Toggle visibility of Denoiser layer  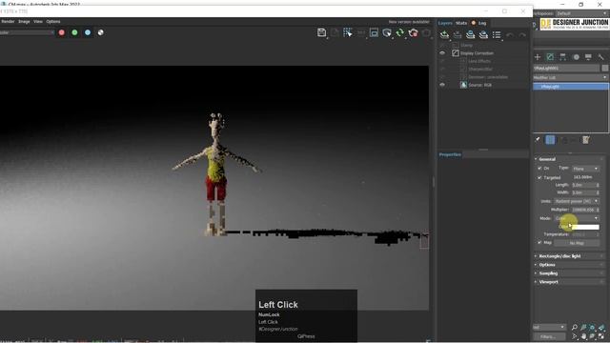click(x=442, y=77)
